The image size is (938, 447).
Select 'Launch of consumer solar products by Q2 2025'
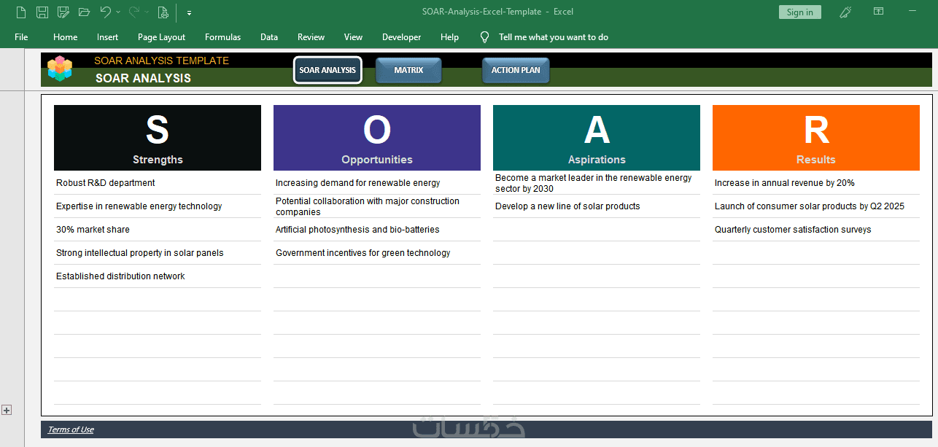pyautogui.click(x=816, y=206)
